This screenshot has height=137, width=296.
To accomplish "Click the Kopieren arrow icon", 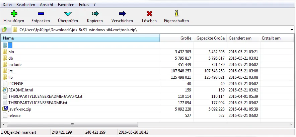I will coord(95,14).
